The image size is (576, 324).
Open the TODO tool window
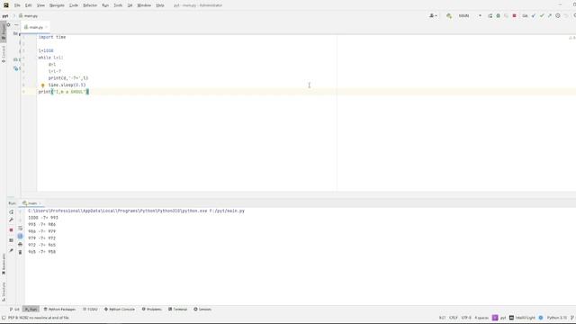90,310
